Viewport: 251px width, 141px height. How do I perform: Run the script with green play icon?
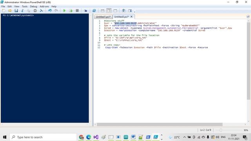tap(64, 11)
